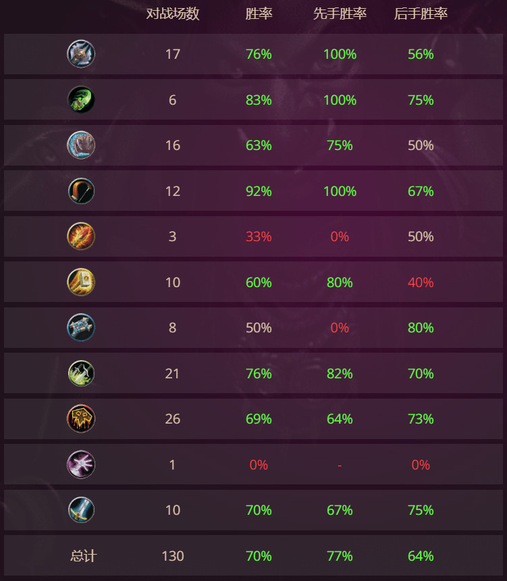Screen dimensions: 507x581
Task: Sort by the 胜率 column header
Action: pos(259,14)
